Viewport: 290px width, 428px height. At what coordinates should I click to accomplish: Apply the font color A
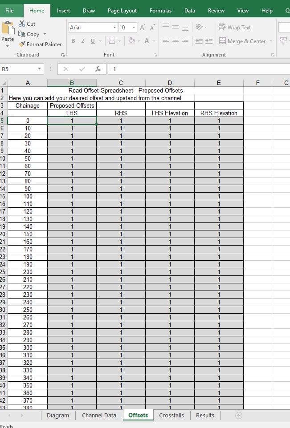(147, 41)
